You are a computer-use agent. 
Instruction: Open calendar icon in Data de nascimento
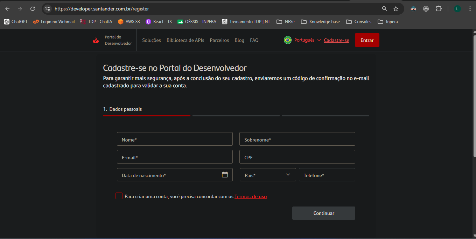[x=225, y=175]
